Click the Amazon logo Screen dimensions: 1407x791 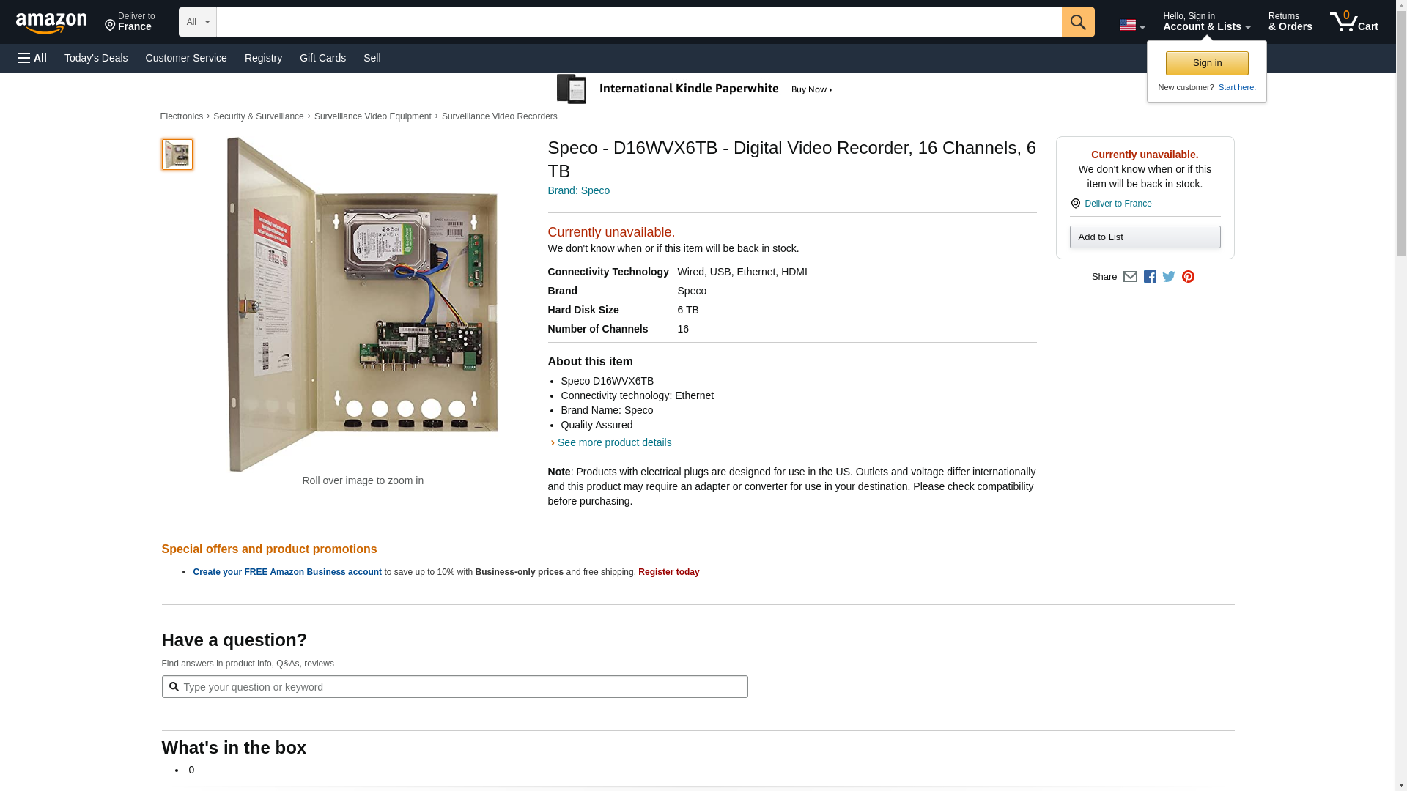[51, 23]
